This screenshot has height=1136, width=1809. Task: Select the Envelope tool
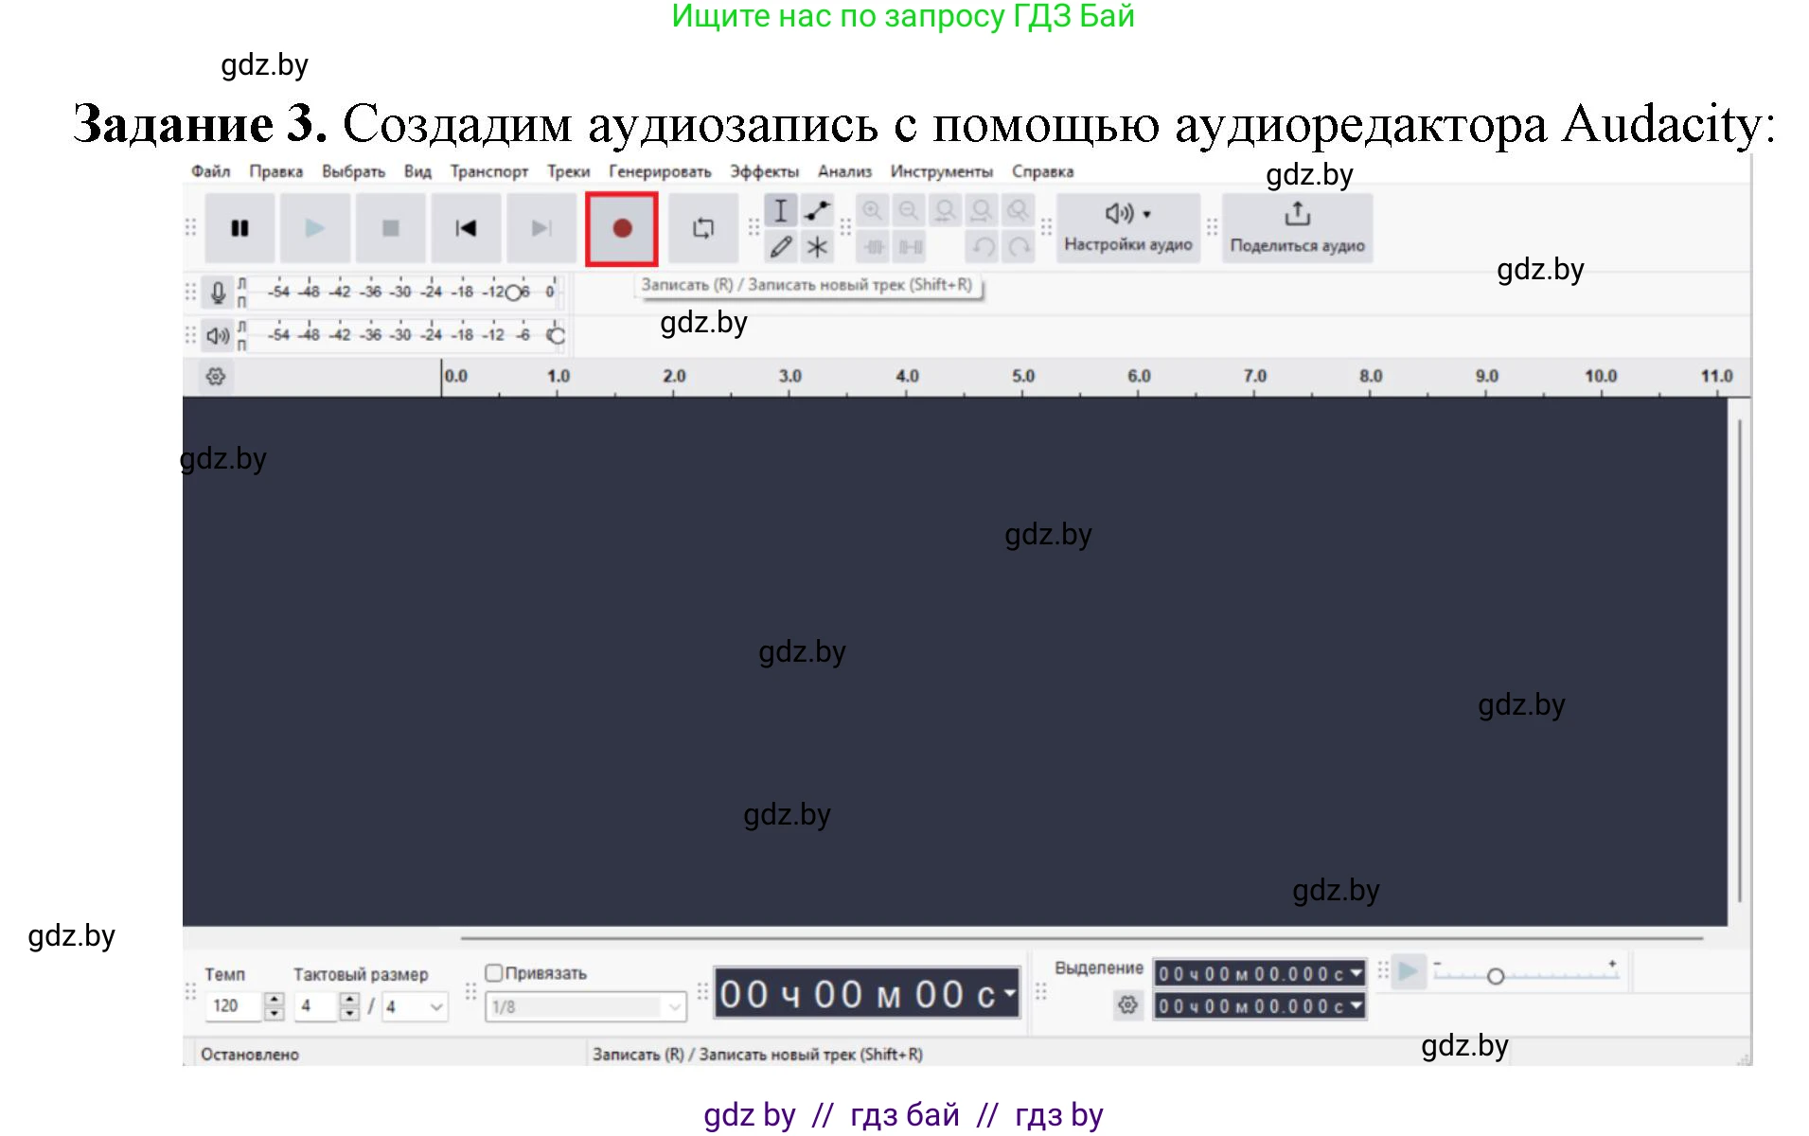(816, 210)
